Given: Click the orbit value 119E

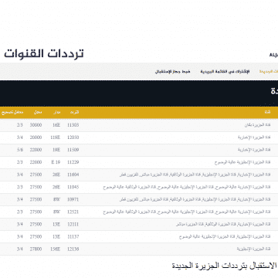Looking at the screenshot, I should 56,137.
